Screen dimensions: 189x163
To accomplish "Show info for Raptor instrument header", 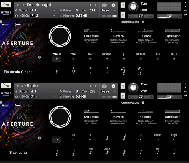I will click(113, 86).
